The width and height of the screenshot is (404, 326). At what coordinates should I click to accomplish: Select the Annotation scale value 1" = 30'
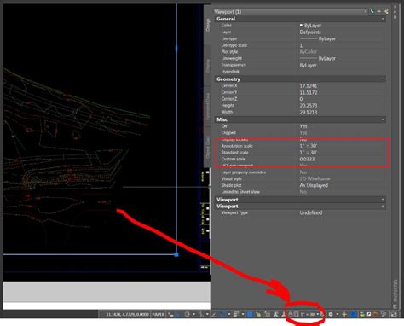[309, 146]
